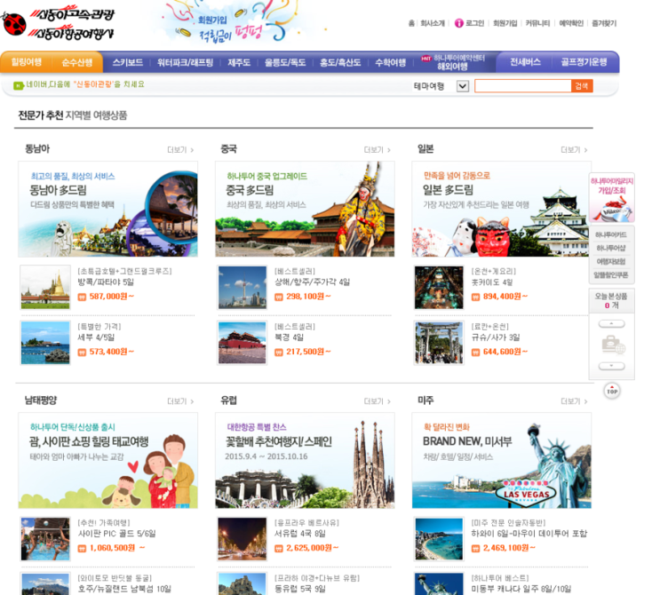Click the 하나투어마일리지 가입/조회 side banner

[612, 197]
